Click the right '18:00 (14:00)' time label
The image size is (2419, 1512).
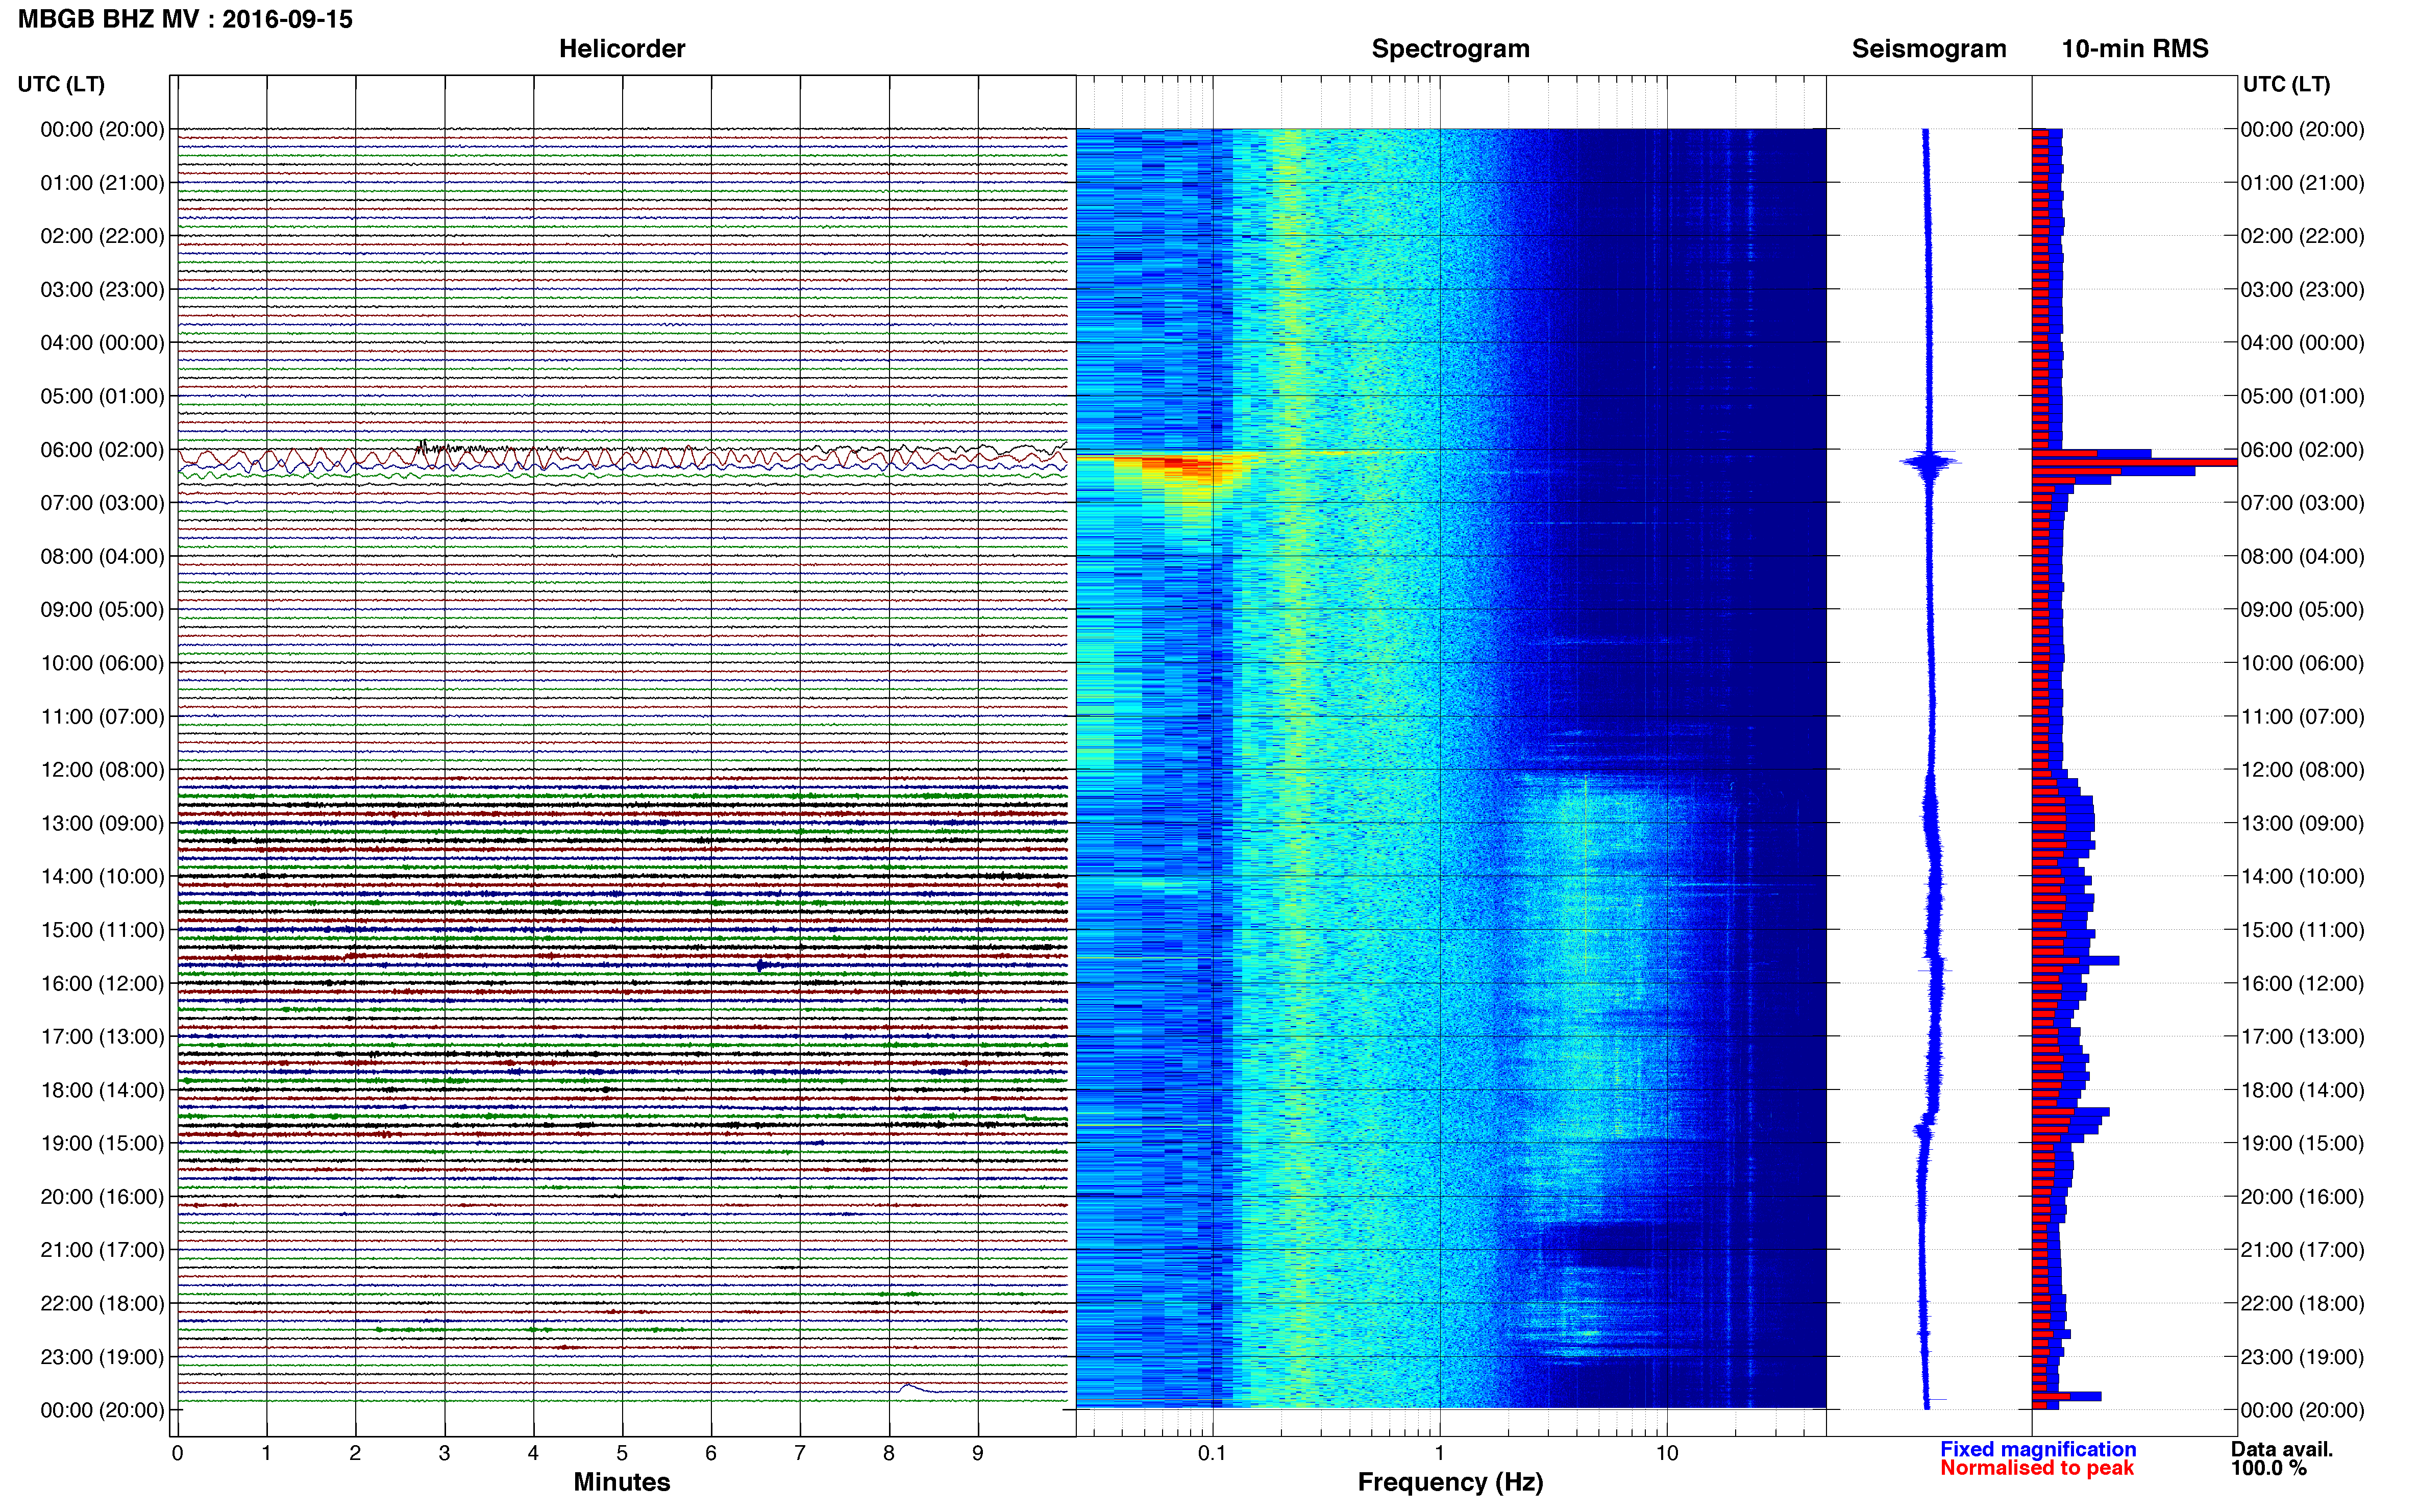pos(2302,1090)
